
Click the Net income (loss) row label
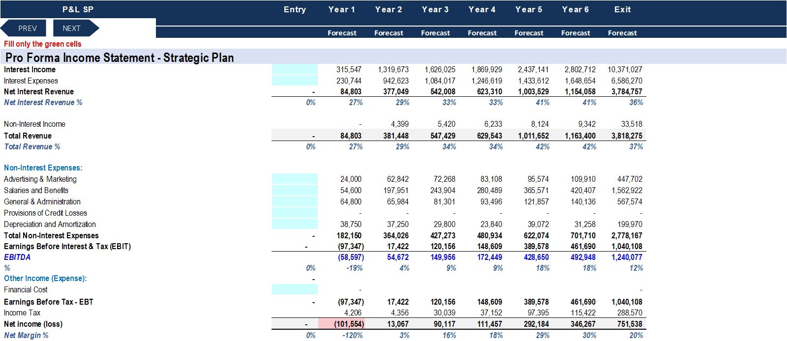pos(33,324)
